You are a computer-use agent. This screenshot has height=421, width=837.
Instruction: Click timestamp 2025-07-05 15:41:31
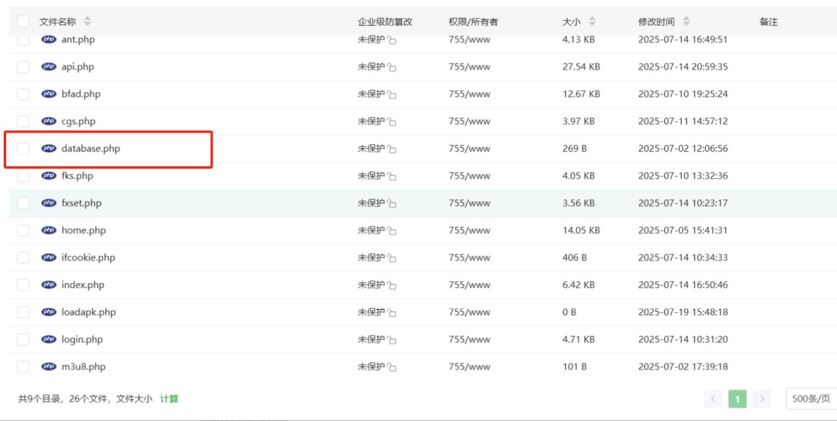click(683, 231)
